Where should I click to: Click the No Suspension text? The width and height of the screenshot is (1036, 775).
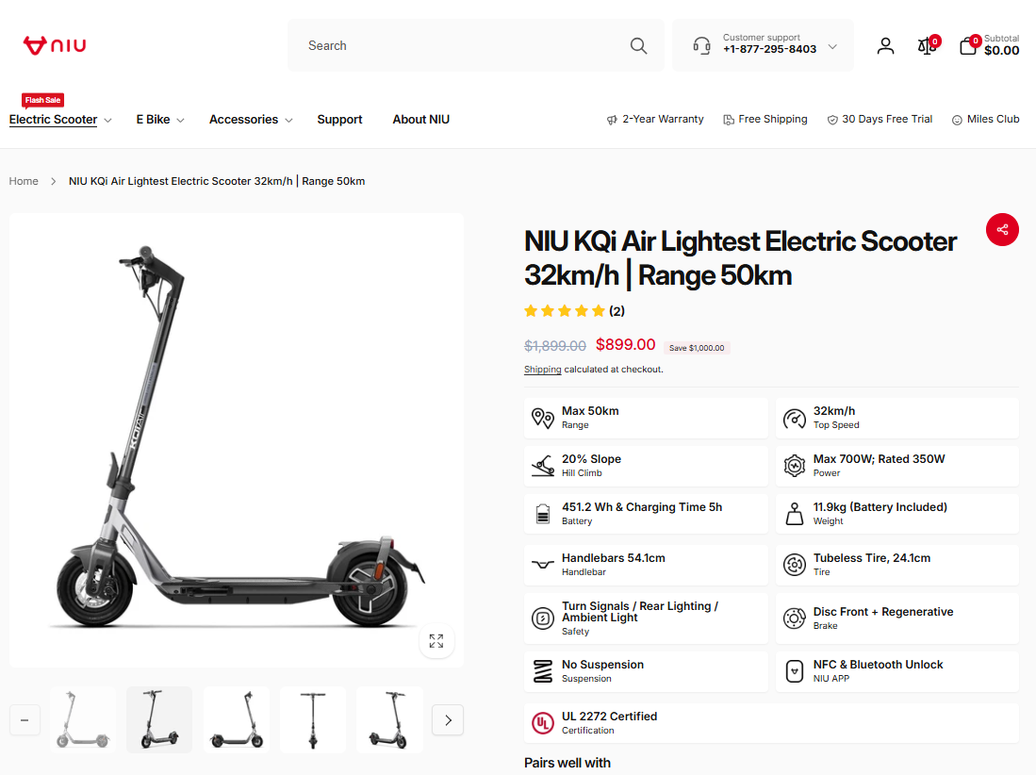tap(602, 665)
